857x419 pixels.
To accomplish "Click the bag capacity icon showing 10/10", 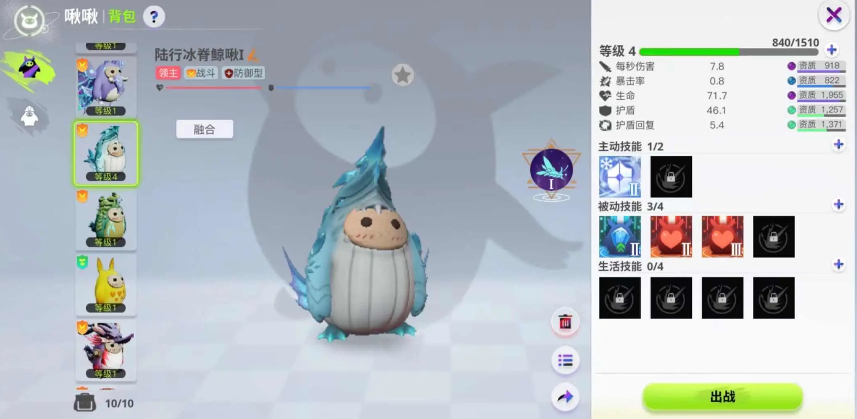I will click(84, 403).
